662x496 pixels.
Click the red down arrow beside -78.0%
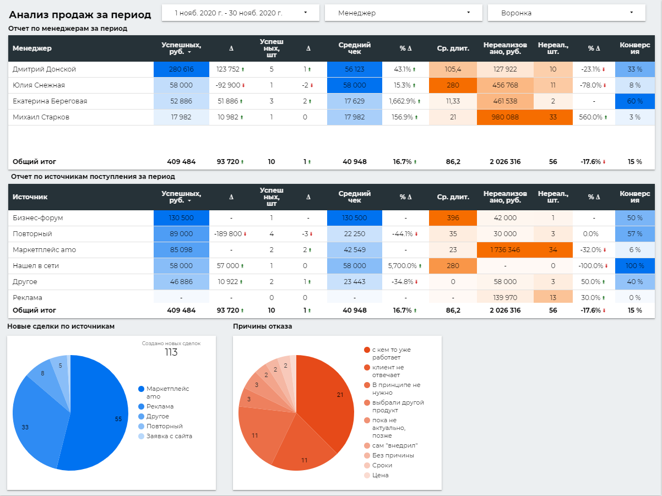click(x=604, y=85)
